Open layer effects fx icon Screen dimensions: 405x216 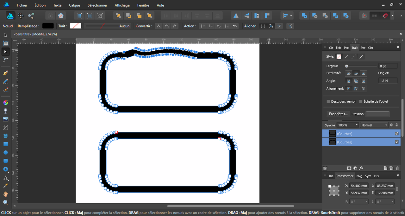pos(361,168)
